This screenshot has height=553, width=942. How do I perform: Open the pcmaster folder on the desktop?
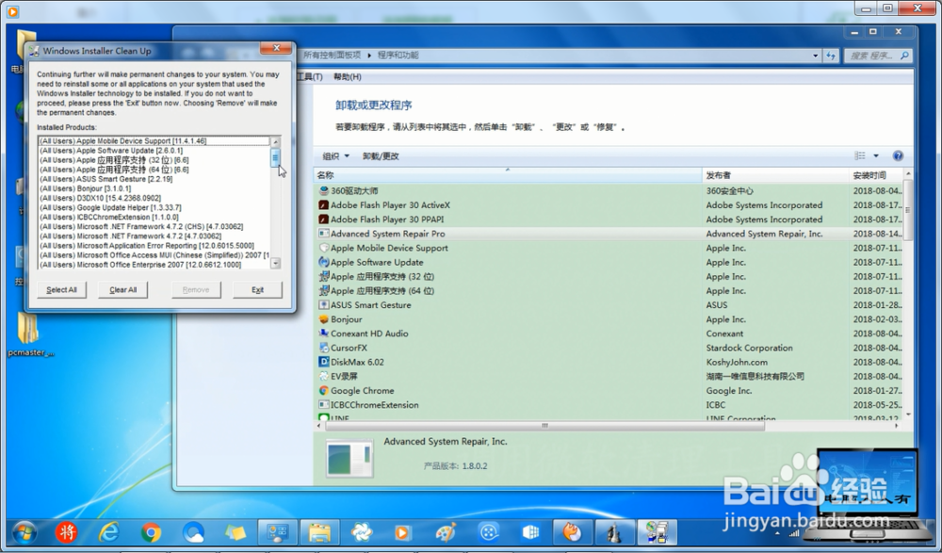[x=29, y=334]
